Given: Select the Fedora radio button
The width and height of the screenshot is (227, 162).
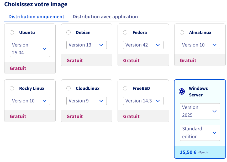Looking at the screenshot, I should coord(125,32).
